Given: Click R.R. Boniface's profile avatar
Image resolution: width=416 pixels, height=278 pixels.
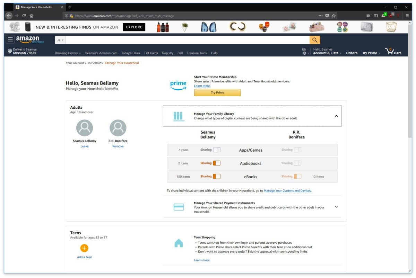Looking at the screenshot, I should point(118,128).
